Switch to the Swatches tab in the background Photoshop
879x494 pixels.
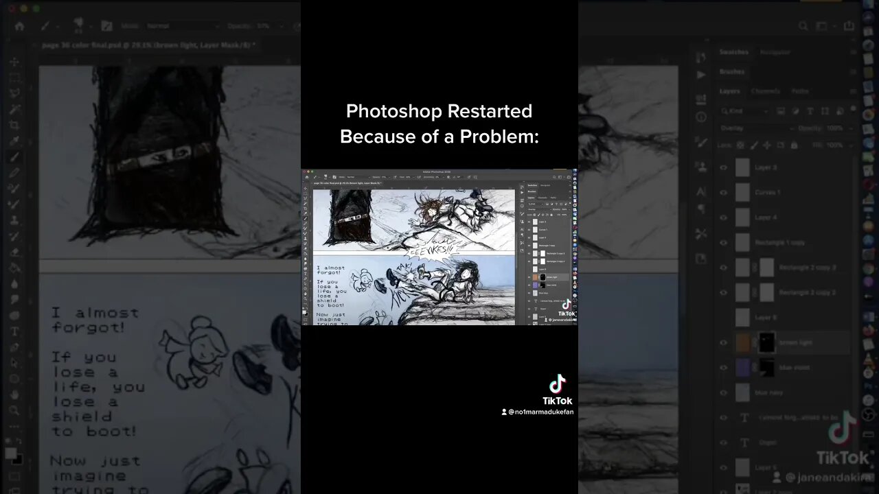click(734, 52)
